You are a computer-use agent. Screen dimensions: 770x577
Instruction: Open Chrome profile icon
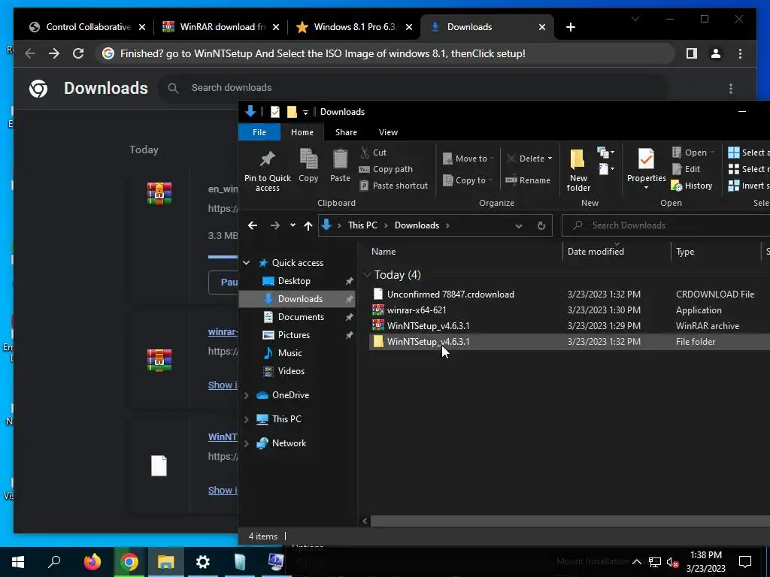coord(716,53)
